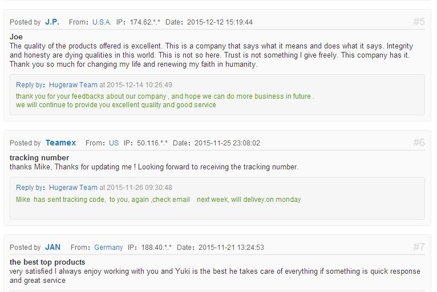This screenshot has width=437, height=292.
Task: Click the 'tracking number' post title
Action: (39, 158)
